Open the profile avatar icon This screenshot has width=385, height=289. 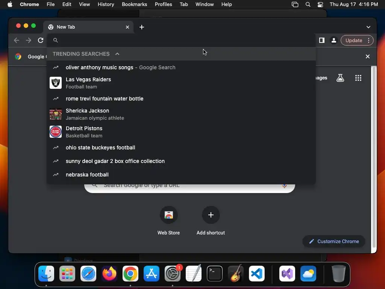pos(334,40)
